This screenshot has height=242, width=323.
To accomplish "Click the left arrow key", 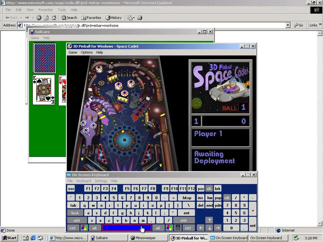I will click(201, 228).
